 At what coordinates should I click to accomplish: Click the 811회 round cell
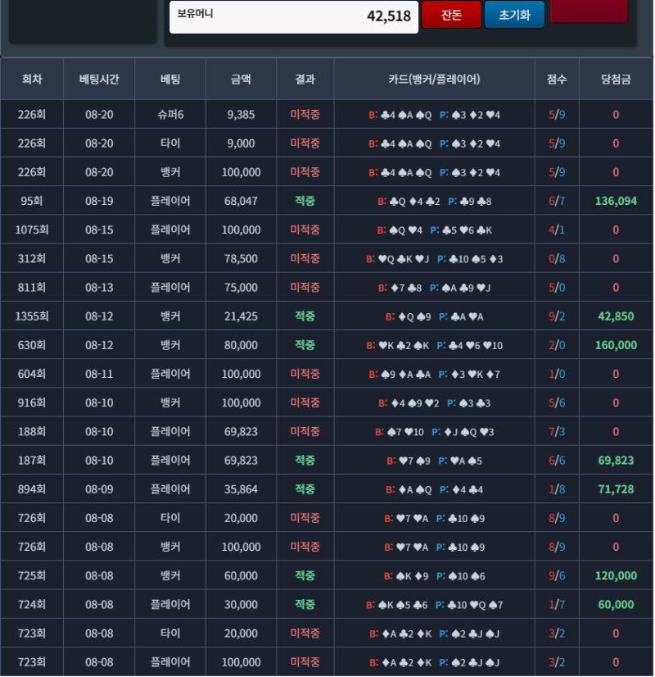point(32,288)
